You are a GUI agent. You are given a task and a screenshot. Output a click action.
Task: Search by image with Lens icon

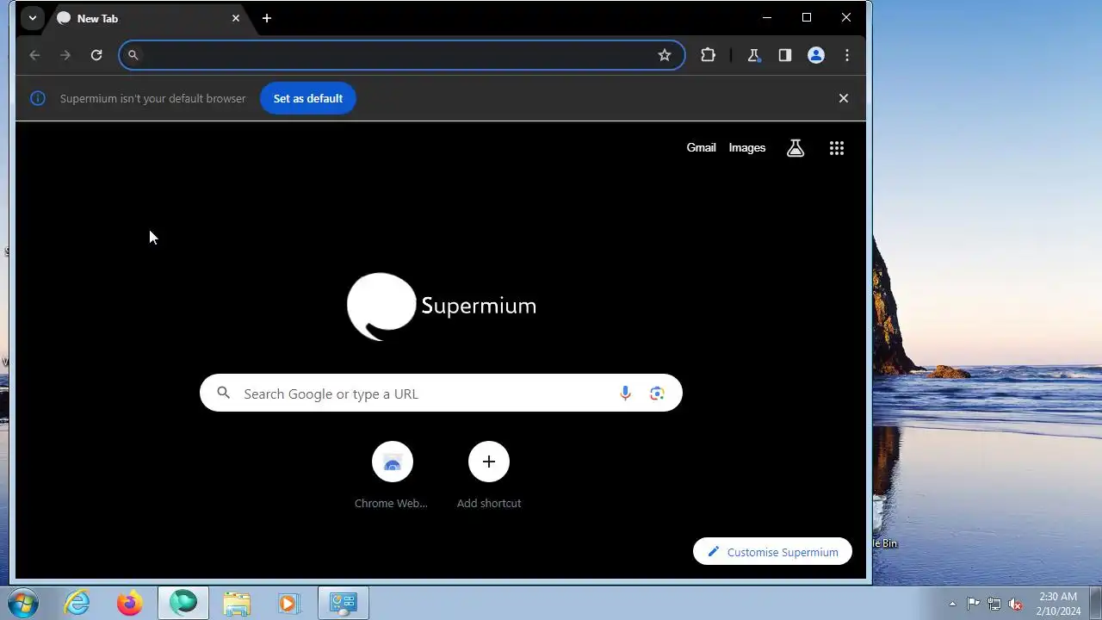pyautogui.click(x=657, y=394)
